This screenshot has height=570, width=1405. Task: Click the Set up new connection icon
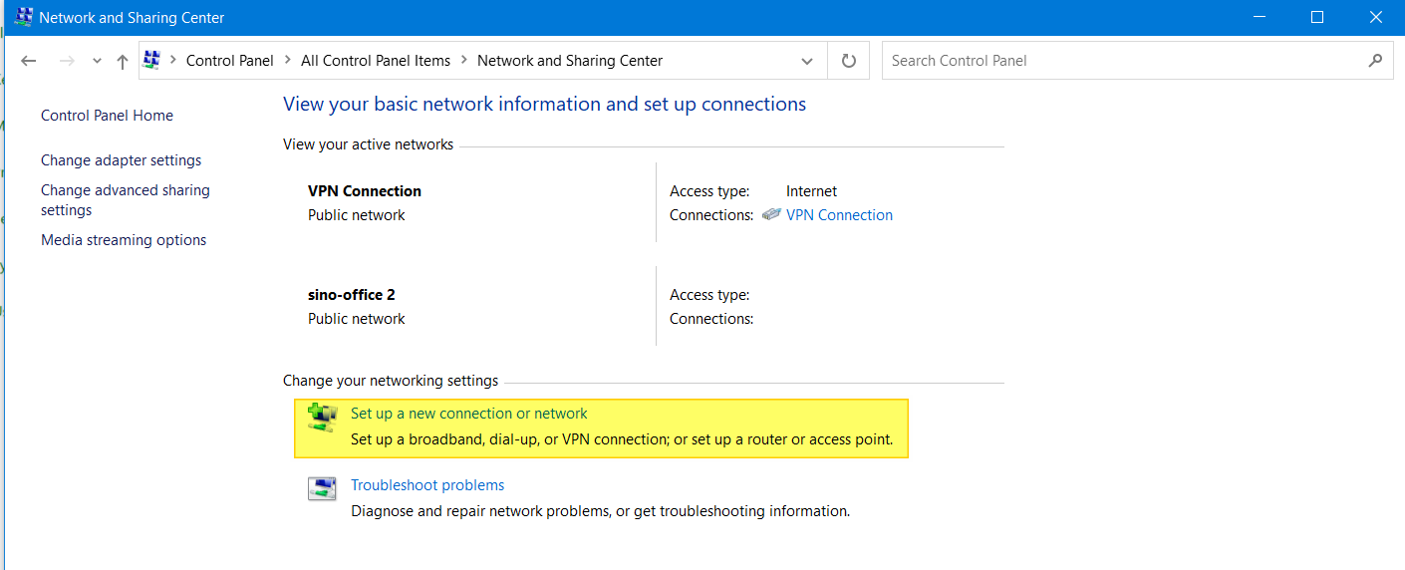(321, 418)
